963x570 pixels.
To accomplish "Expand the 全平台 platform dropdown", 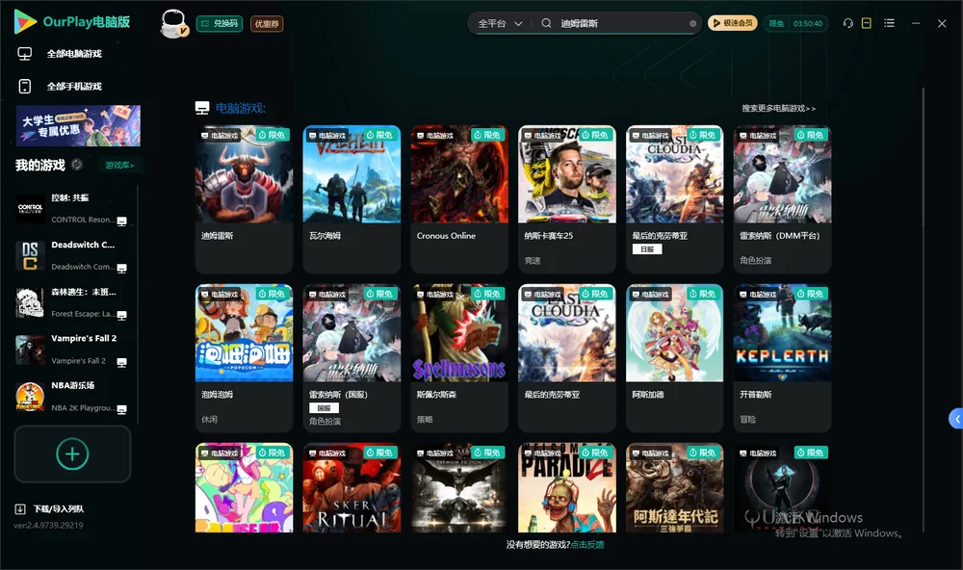I will (500, 23).
